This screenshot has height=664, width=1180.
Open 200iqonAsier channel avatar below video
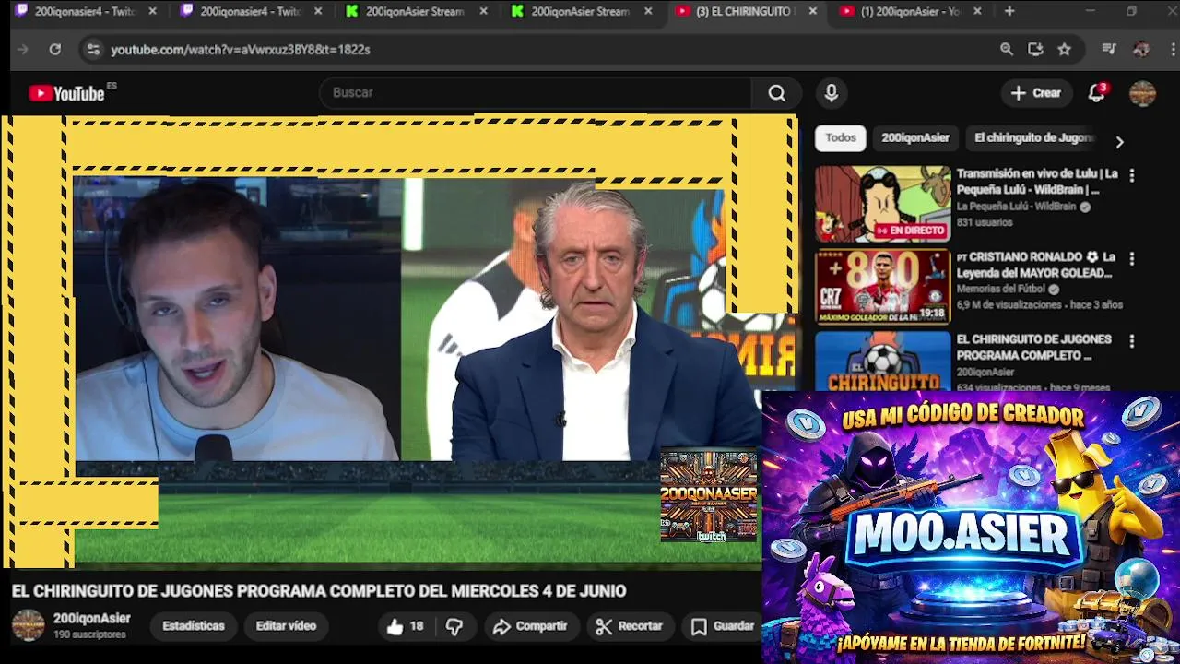coord(28,625)
